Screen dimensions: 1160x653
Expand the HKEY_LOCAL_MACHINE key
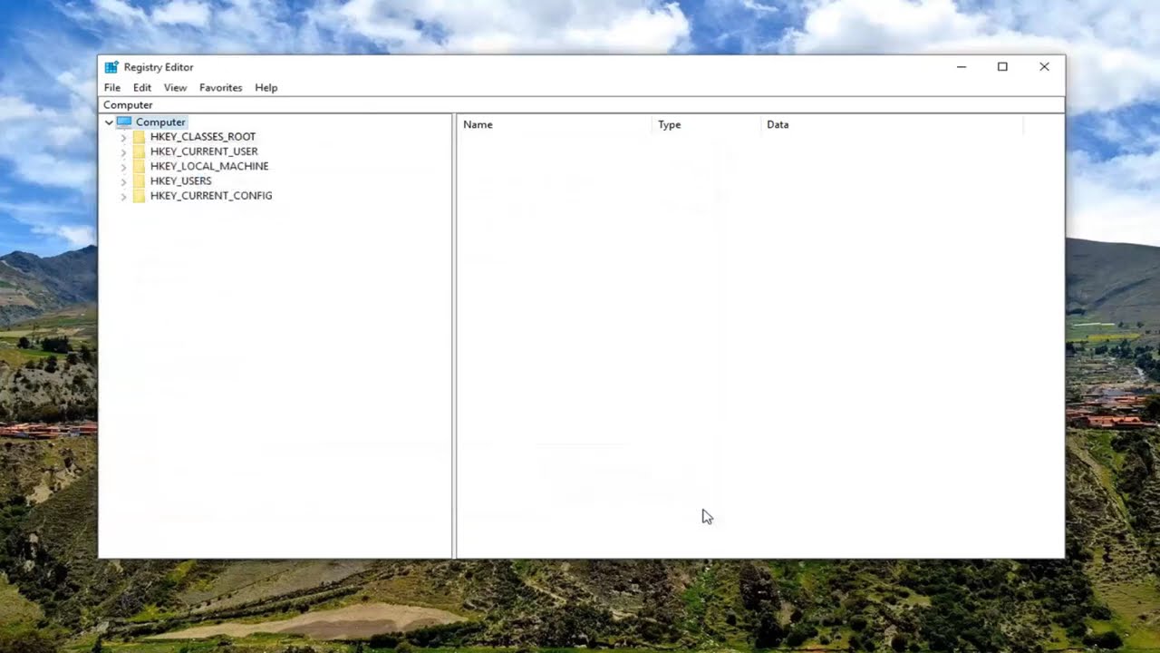point(123,166)
